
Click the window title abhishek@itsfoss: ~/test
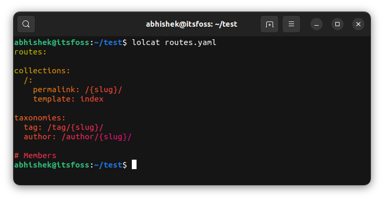pyautogui.click(x=191, y=24)
